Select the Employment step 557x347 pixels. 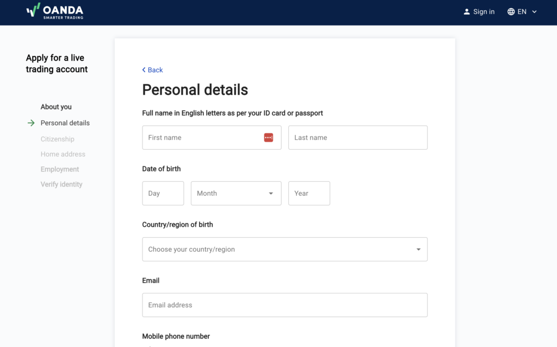[60, 169]
